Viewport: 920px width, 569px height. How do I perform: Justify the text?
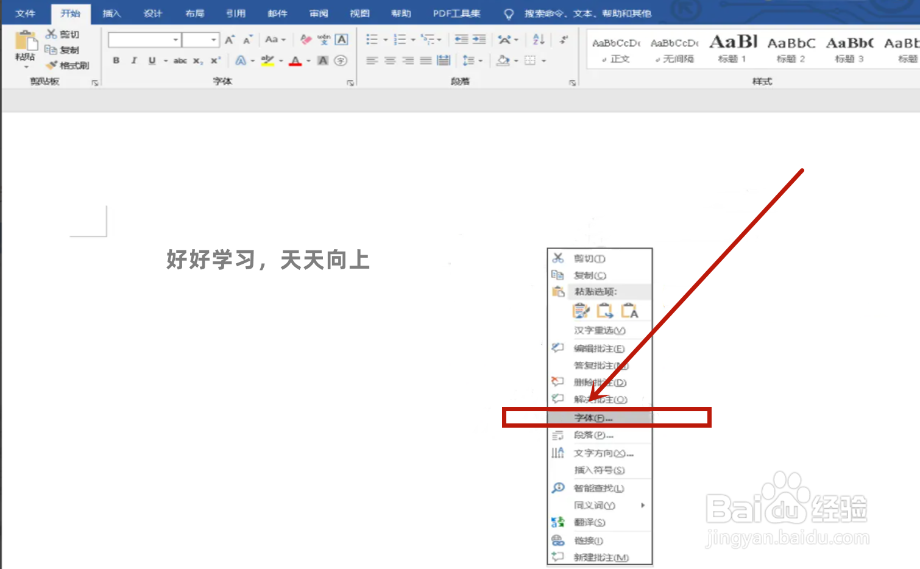(x=425, y=60)
